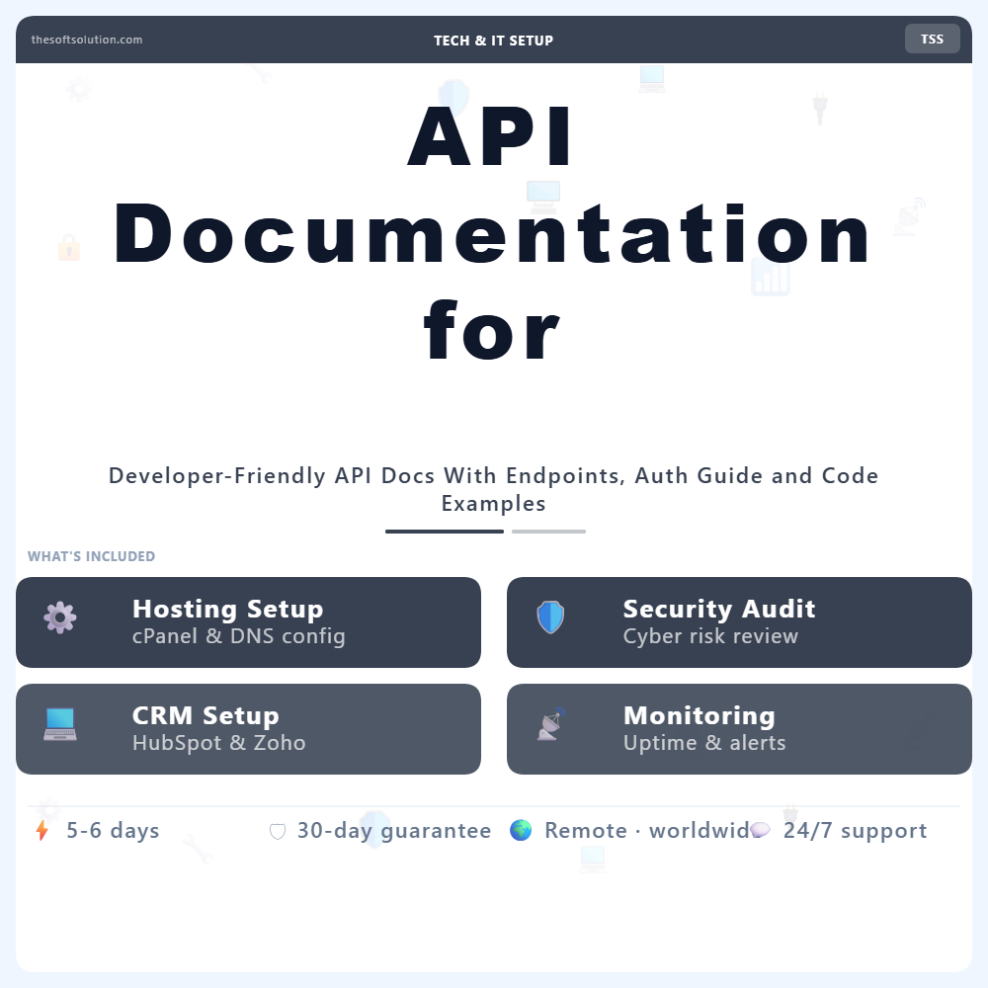
Task: Select the Security Audit card
Action: click(739, 621)
